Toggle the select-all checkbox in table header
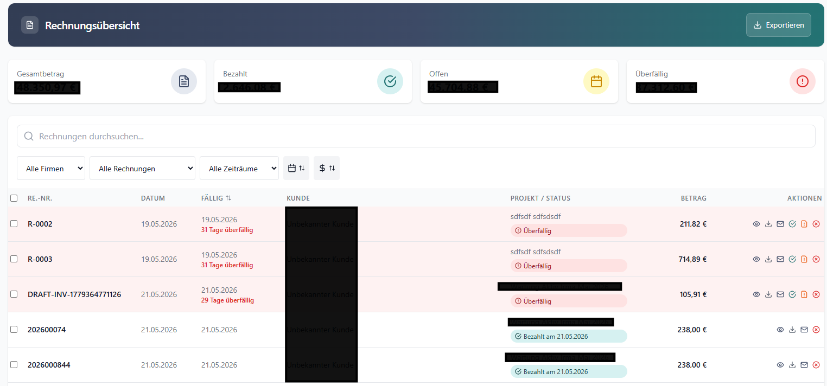 pyautogui.click(x=14, y=198)
